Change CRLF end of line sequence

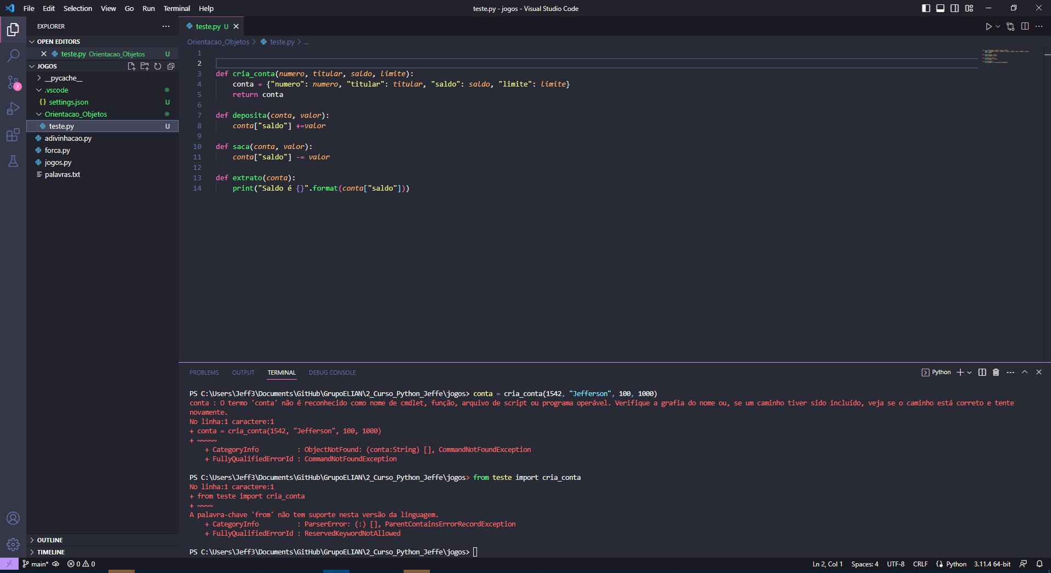(x=920, y=564)
